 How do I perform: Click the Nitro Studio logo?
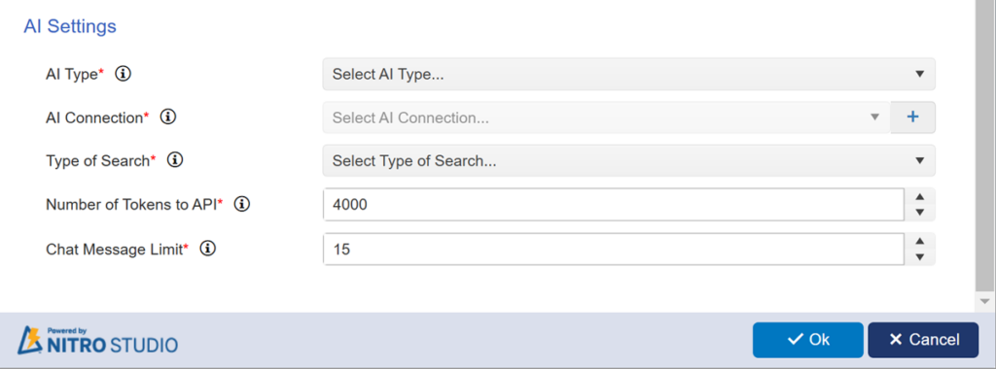[x=97, y=341]
